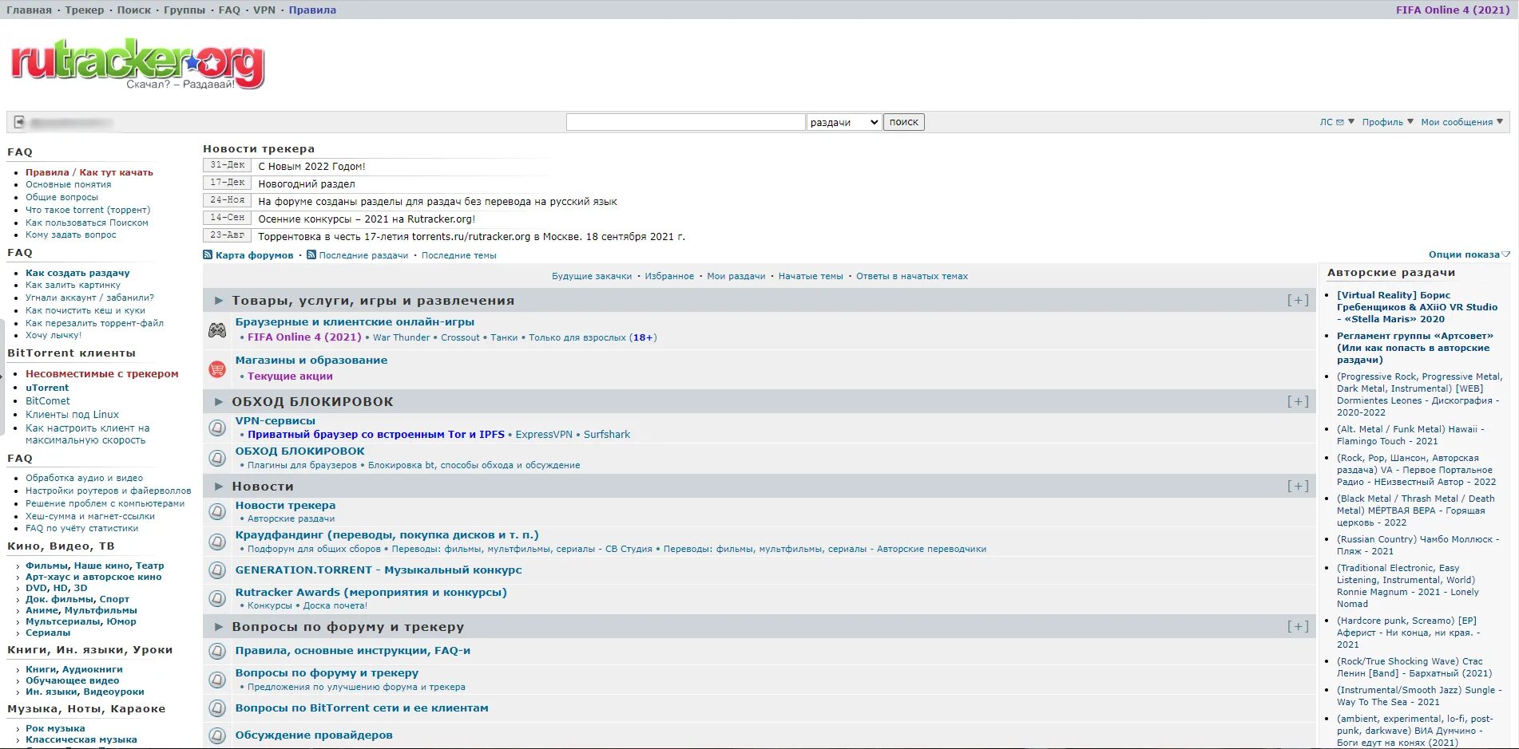Expand the Товары, услуги, игры category triangle
The image size is (1519, 749).
pos(219,301)
